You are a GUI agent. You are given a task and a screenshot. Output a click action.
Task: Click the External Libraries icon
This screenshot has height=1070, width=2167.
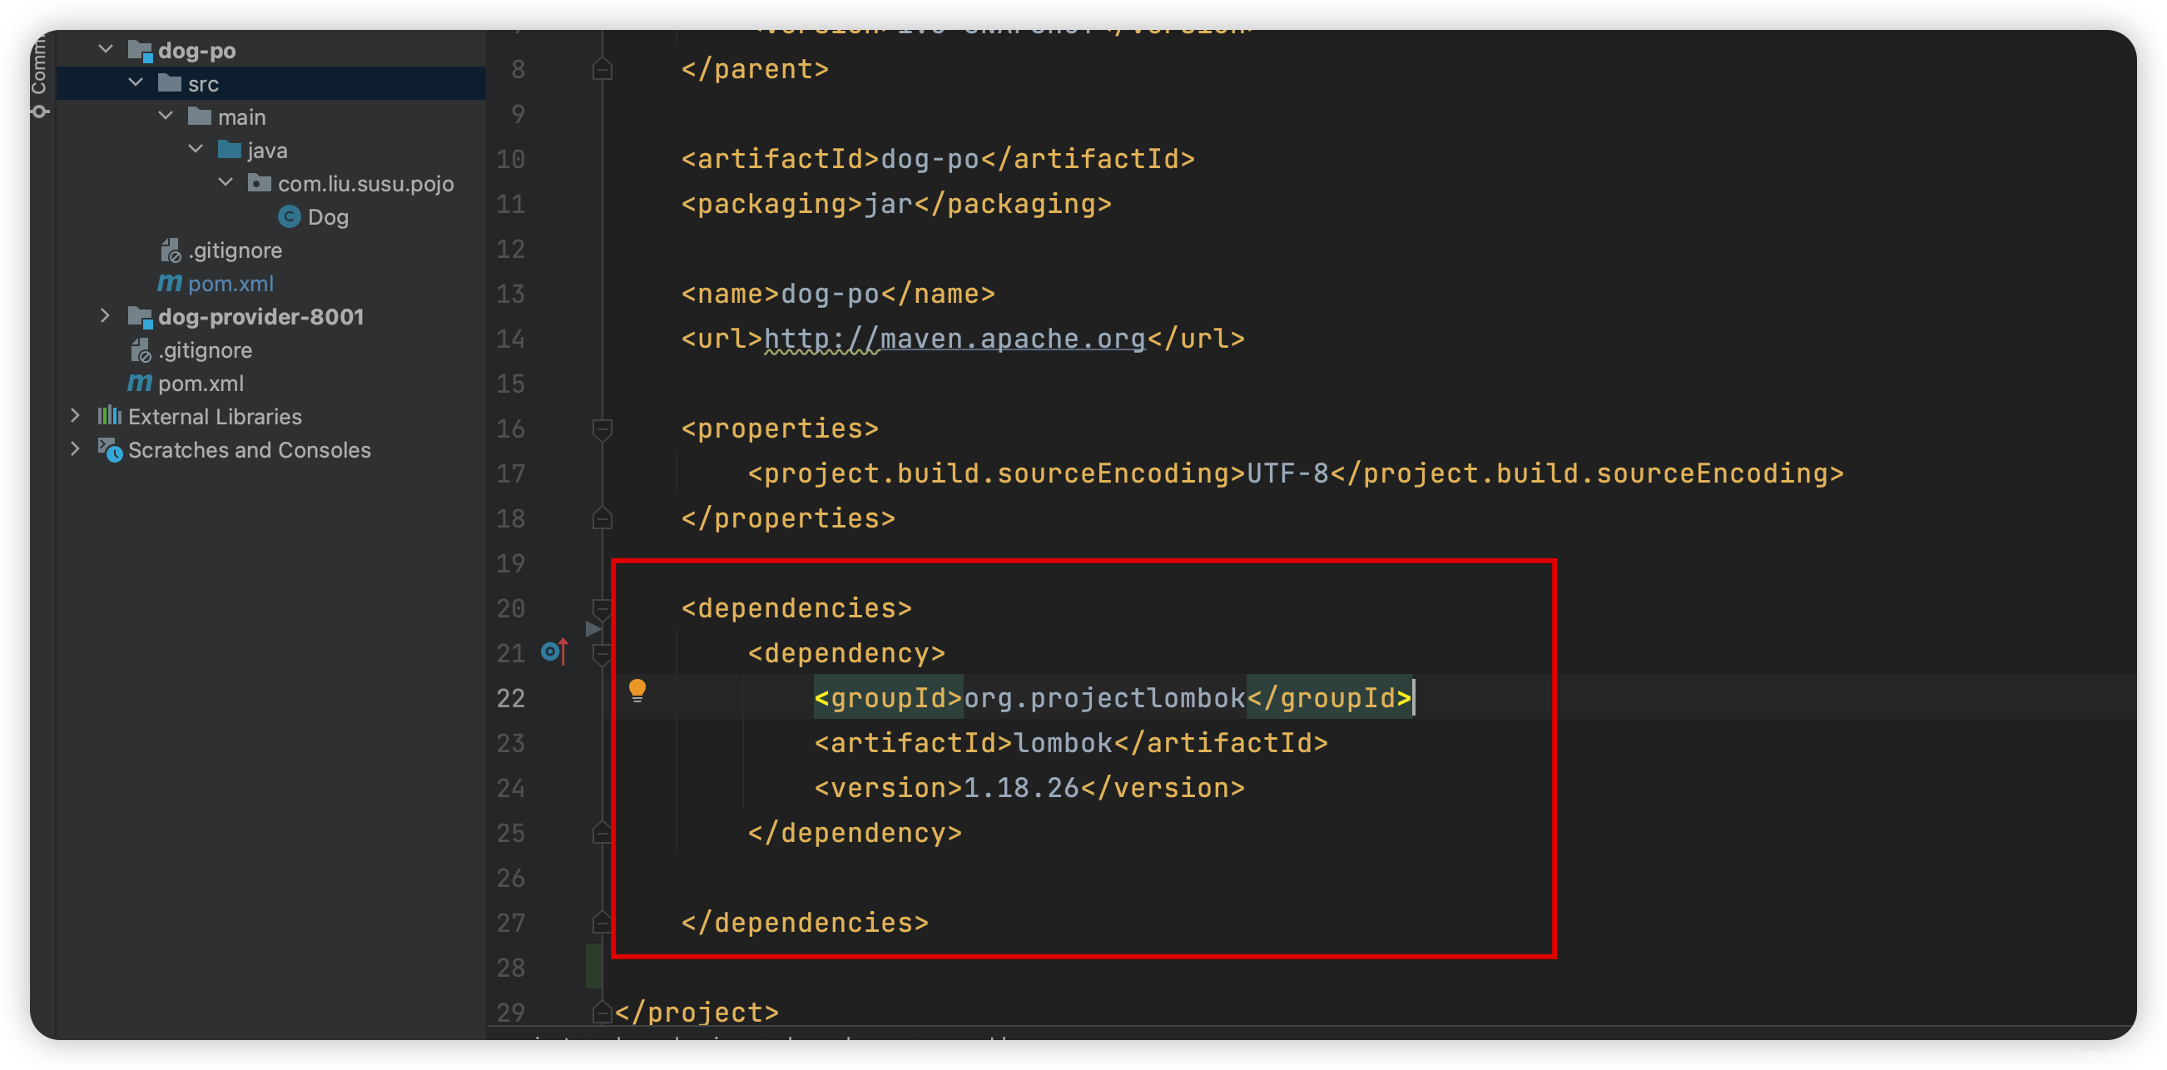tap(109, 415)
